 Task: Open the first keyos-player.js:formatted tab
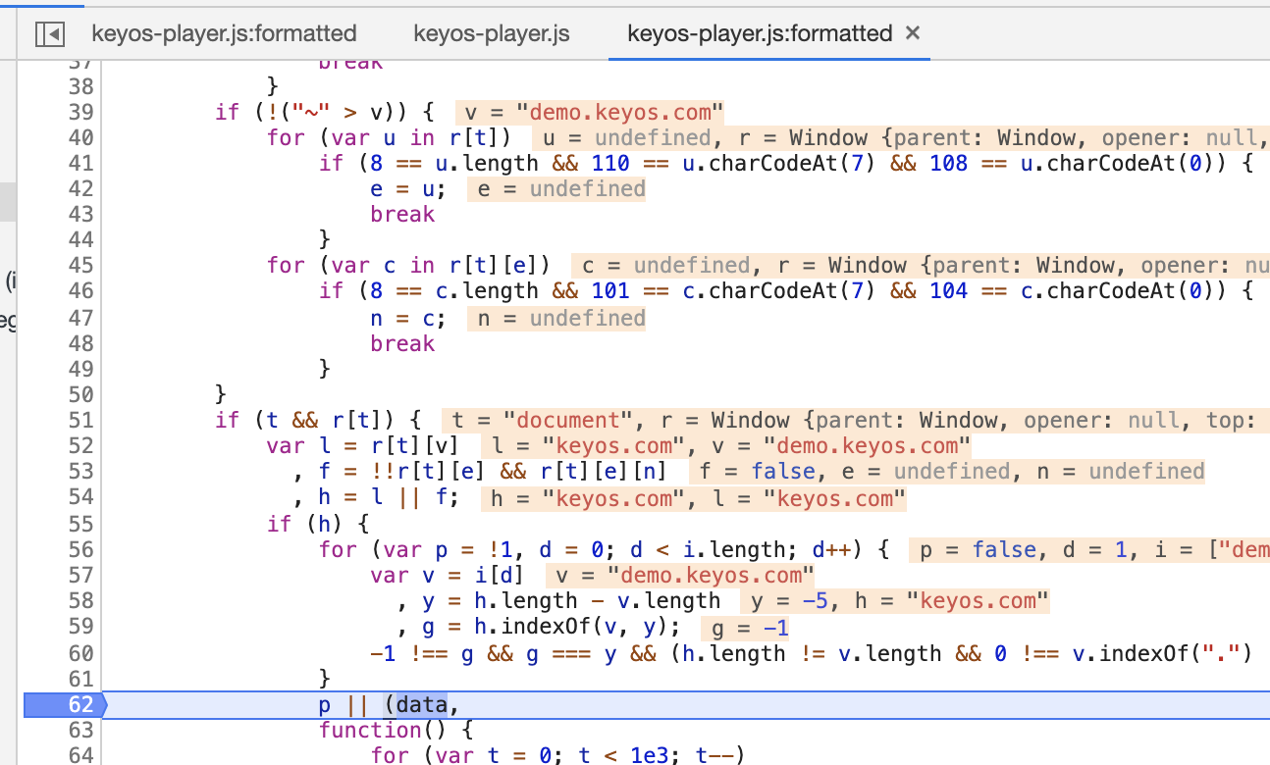click(223, 32)
